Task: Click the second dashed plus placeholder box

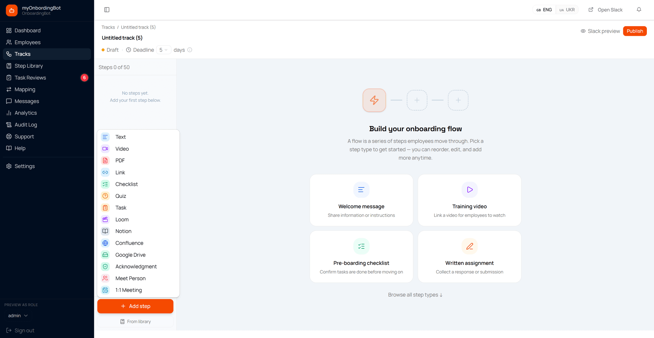Action: (458, 100)
